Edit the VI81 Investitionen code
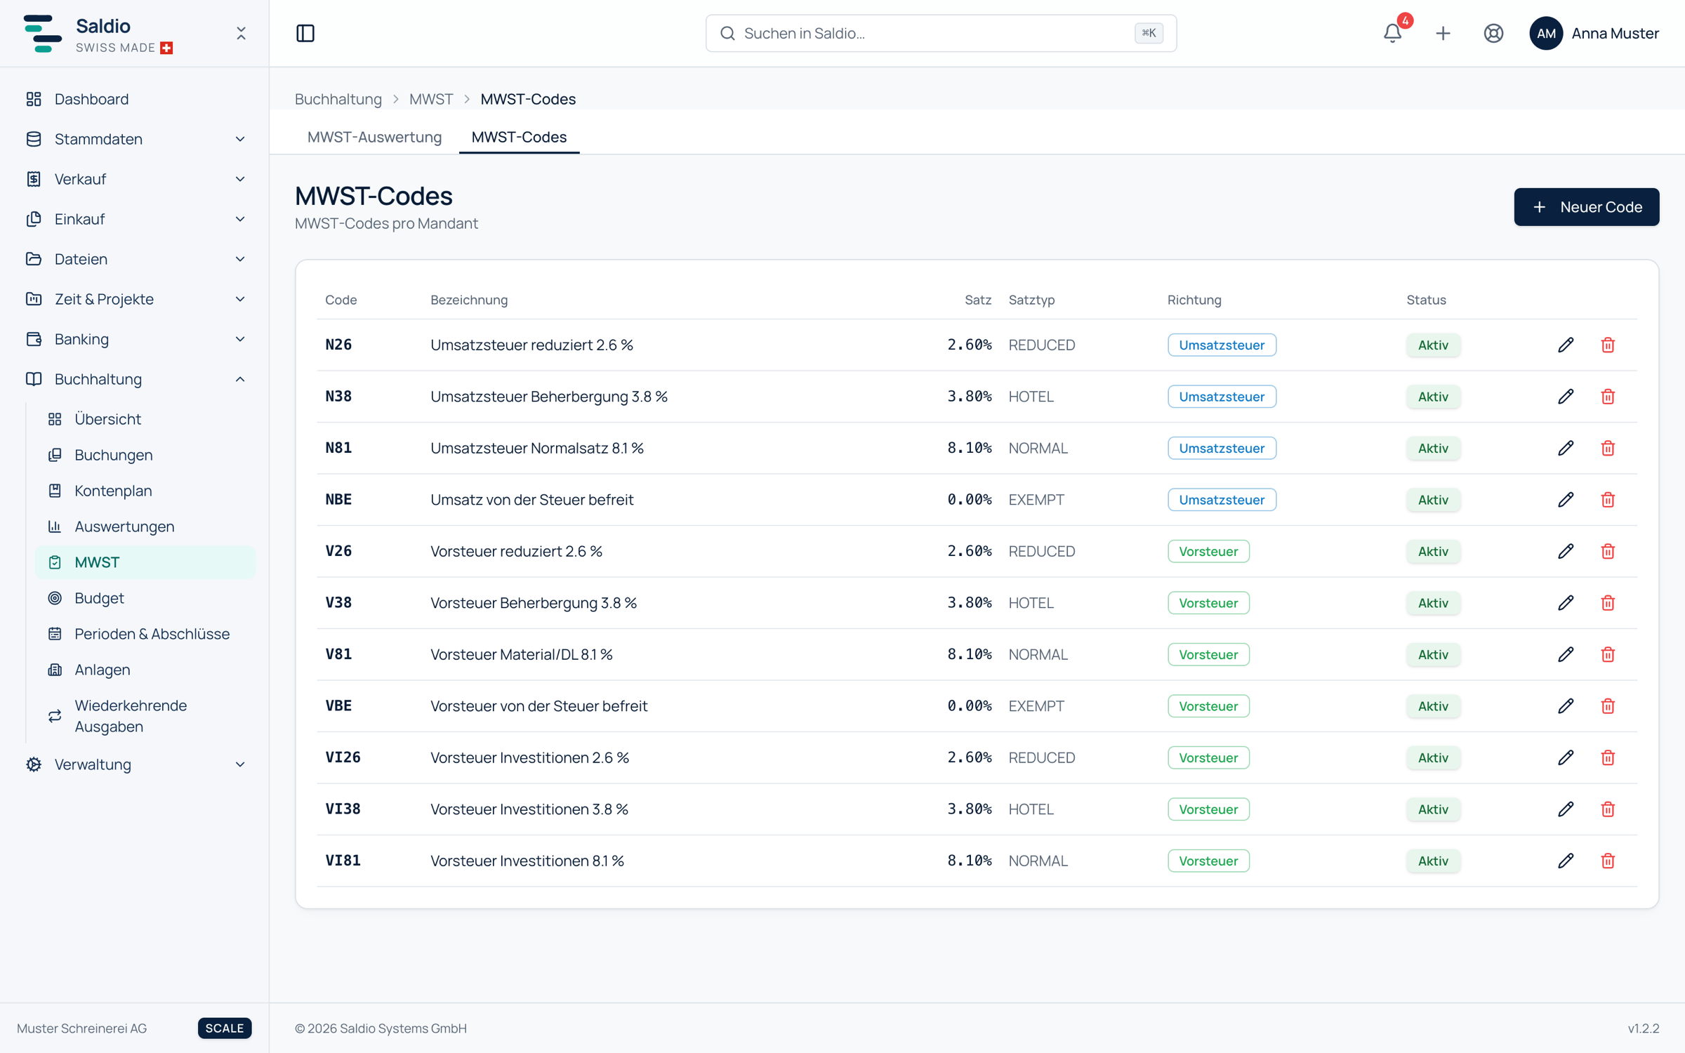Image resolution: width=1685 pixels, height=1053 pixels. 1566,861
